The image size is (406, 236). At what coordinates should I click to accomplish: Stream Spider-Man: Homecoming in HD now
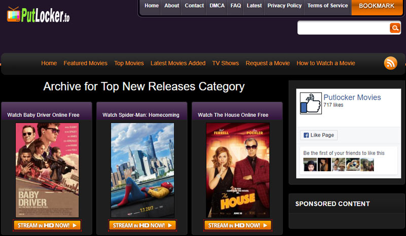pos(143,225)
